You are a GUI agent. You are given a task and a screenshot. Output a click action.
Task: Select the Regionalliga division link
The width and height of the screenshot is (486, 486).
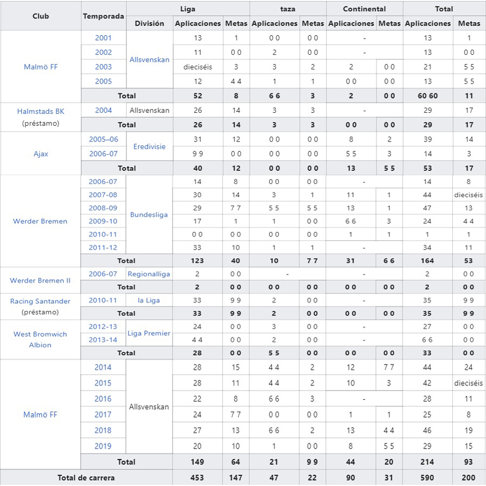(149, 274)
